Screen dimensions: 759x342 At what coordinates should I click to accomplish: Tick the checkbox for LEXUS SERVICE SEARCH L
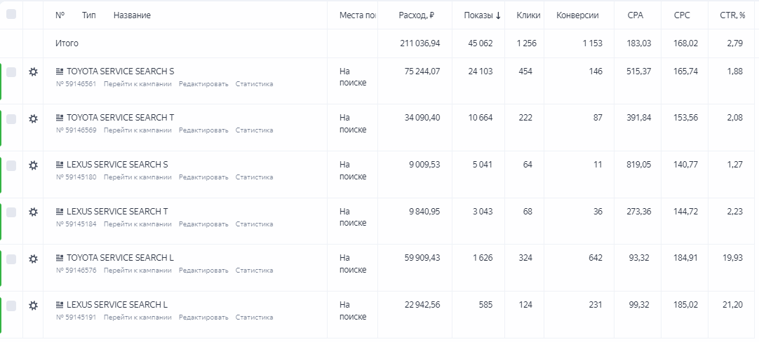coord(11,306)
